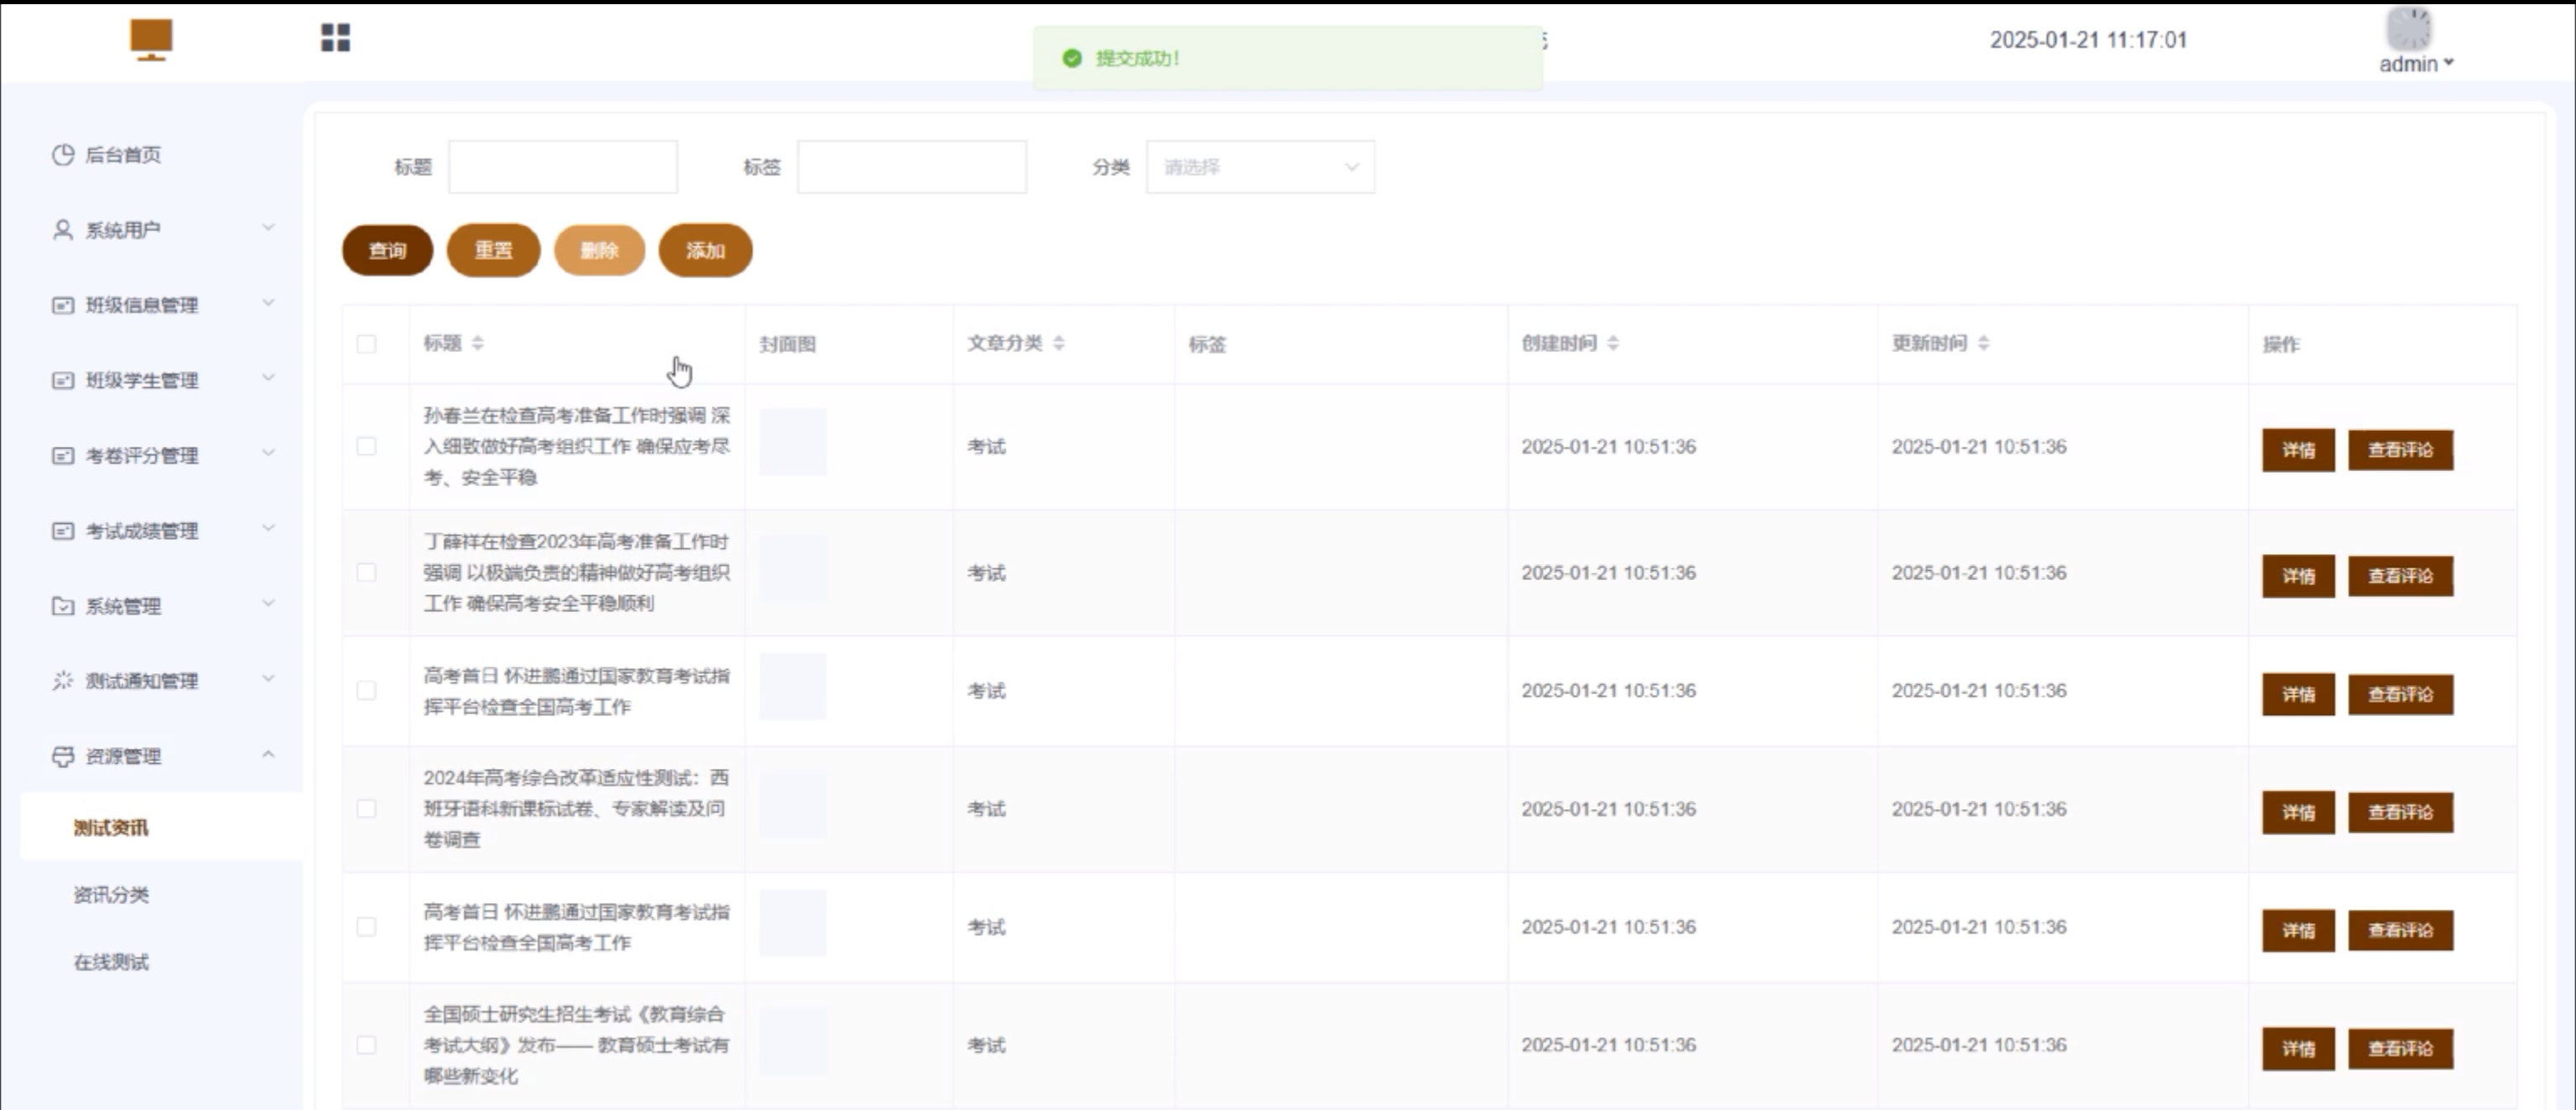The height and width of the screenshot is (1110, 2576).
Task: Click the 系统管理 folder icon
Action: click(x=63, y=605)
